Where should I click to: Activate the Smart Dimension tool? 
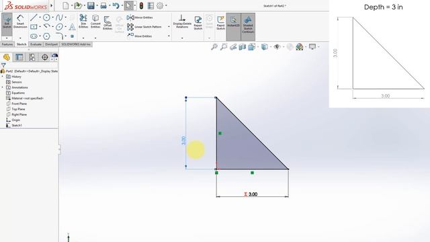pos(20,22)
